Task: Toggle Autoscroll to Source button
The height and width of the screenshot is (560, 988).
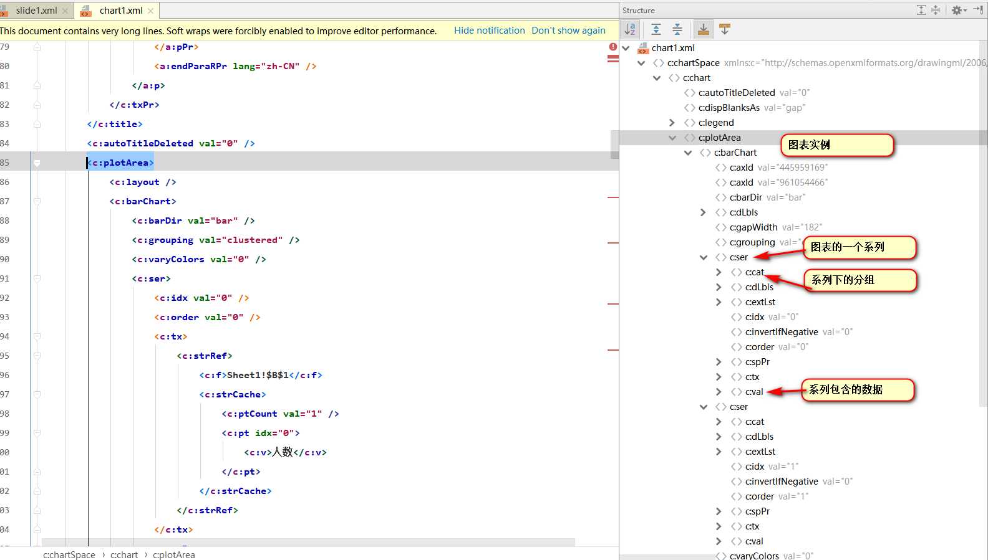Action: click(704, 29)
